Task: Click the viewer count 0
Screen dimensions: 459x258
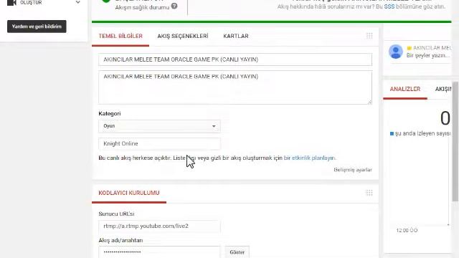Action: tap(445, 118)
